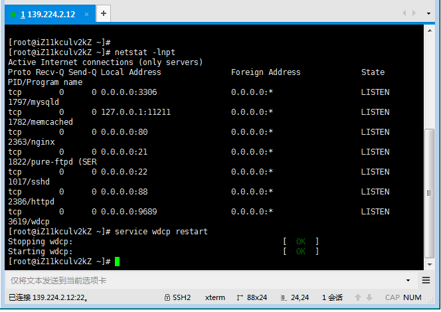The height and width of the screenshot is (312, 441).
Task: Go to next tab arrow
Action: (x=414, y=13)
